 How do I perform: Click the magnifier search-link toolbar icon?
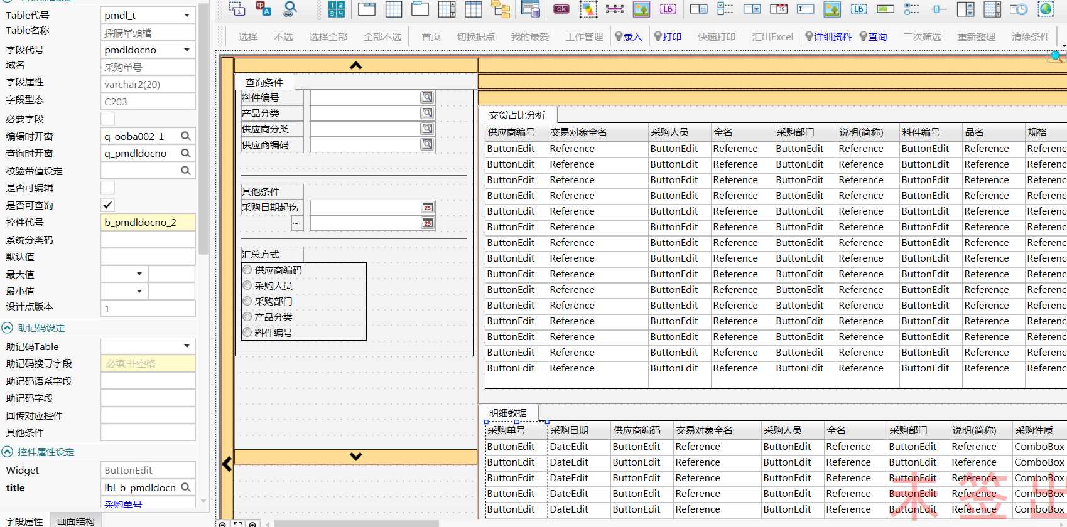[x=290, y=9]
